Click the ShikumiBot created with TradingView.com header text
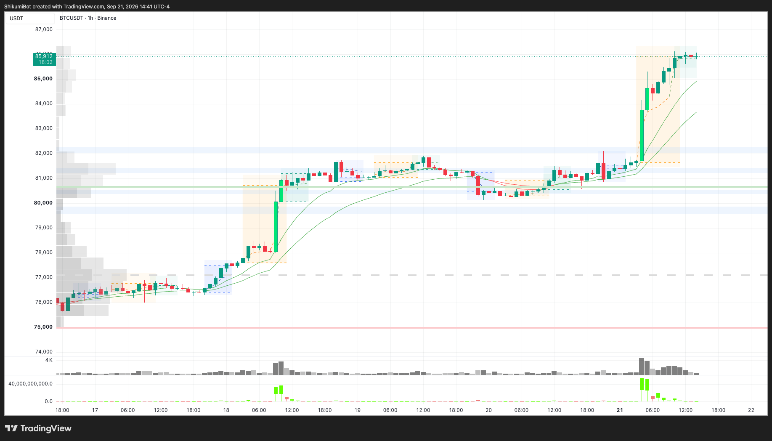Viewport: 772px width, 441px height. point(87,6)
